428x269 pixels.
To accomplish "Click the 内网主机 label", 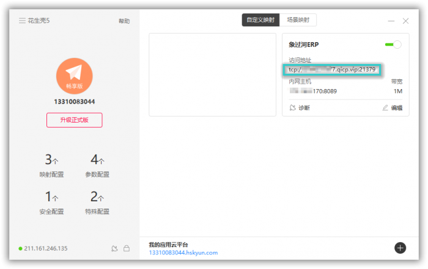I will [x=300, y=81].
